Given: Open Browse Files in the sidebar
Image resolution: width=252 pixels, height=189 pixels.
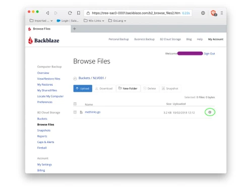Looking at the screenshot, I should pos(45,124).
